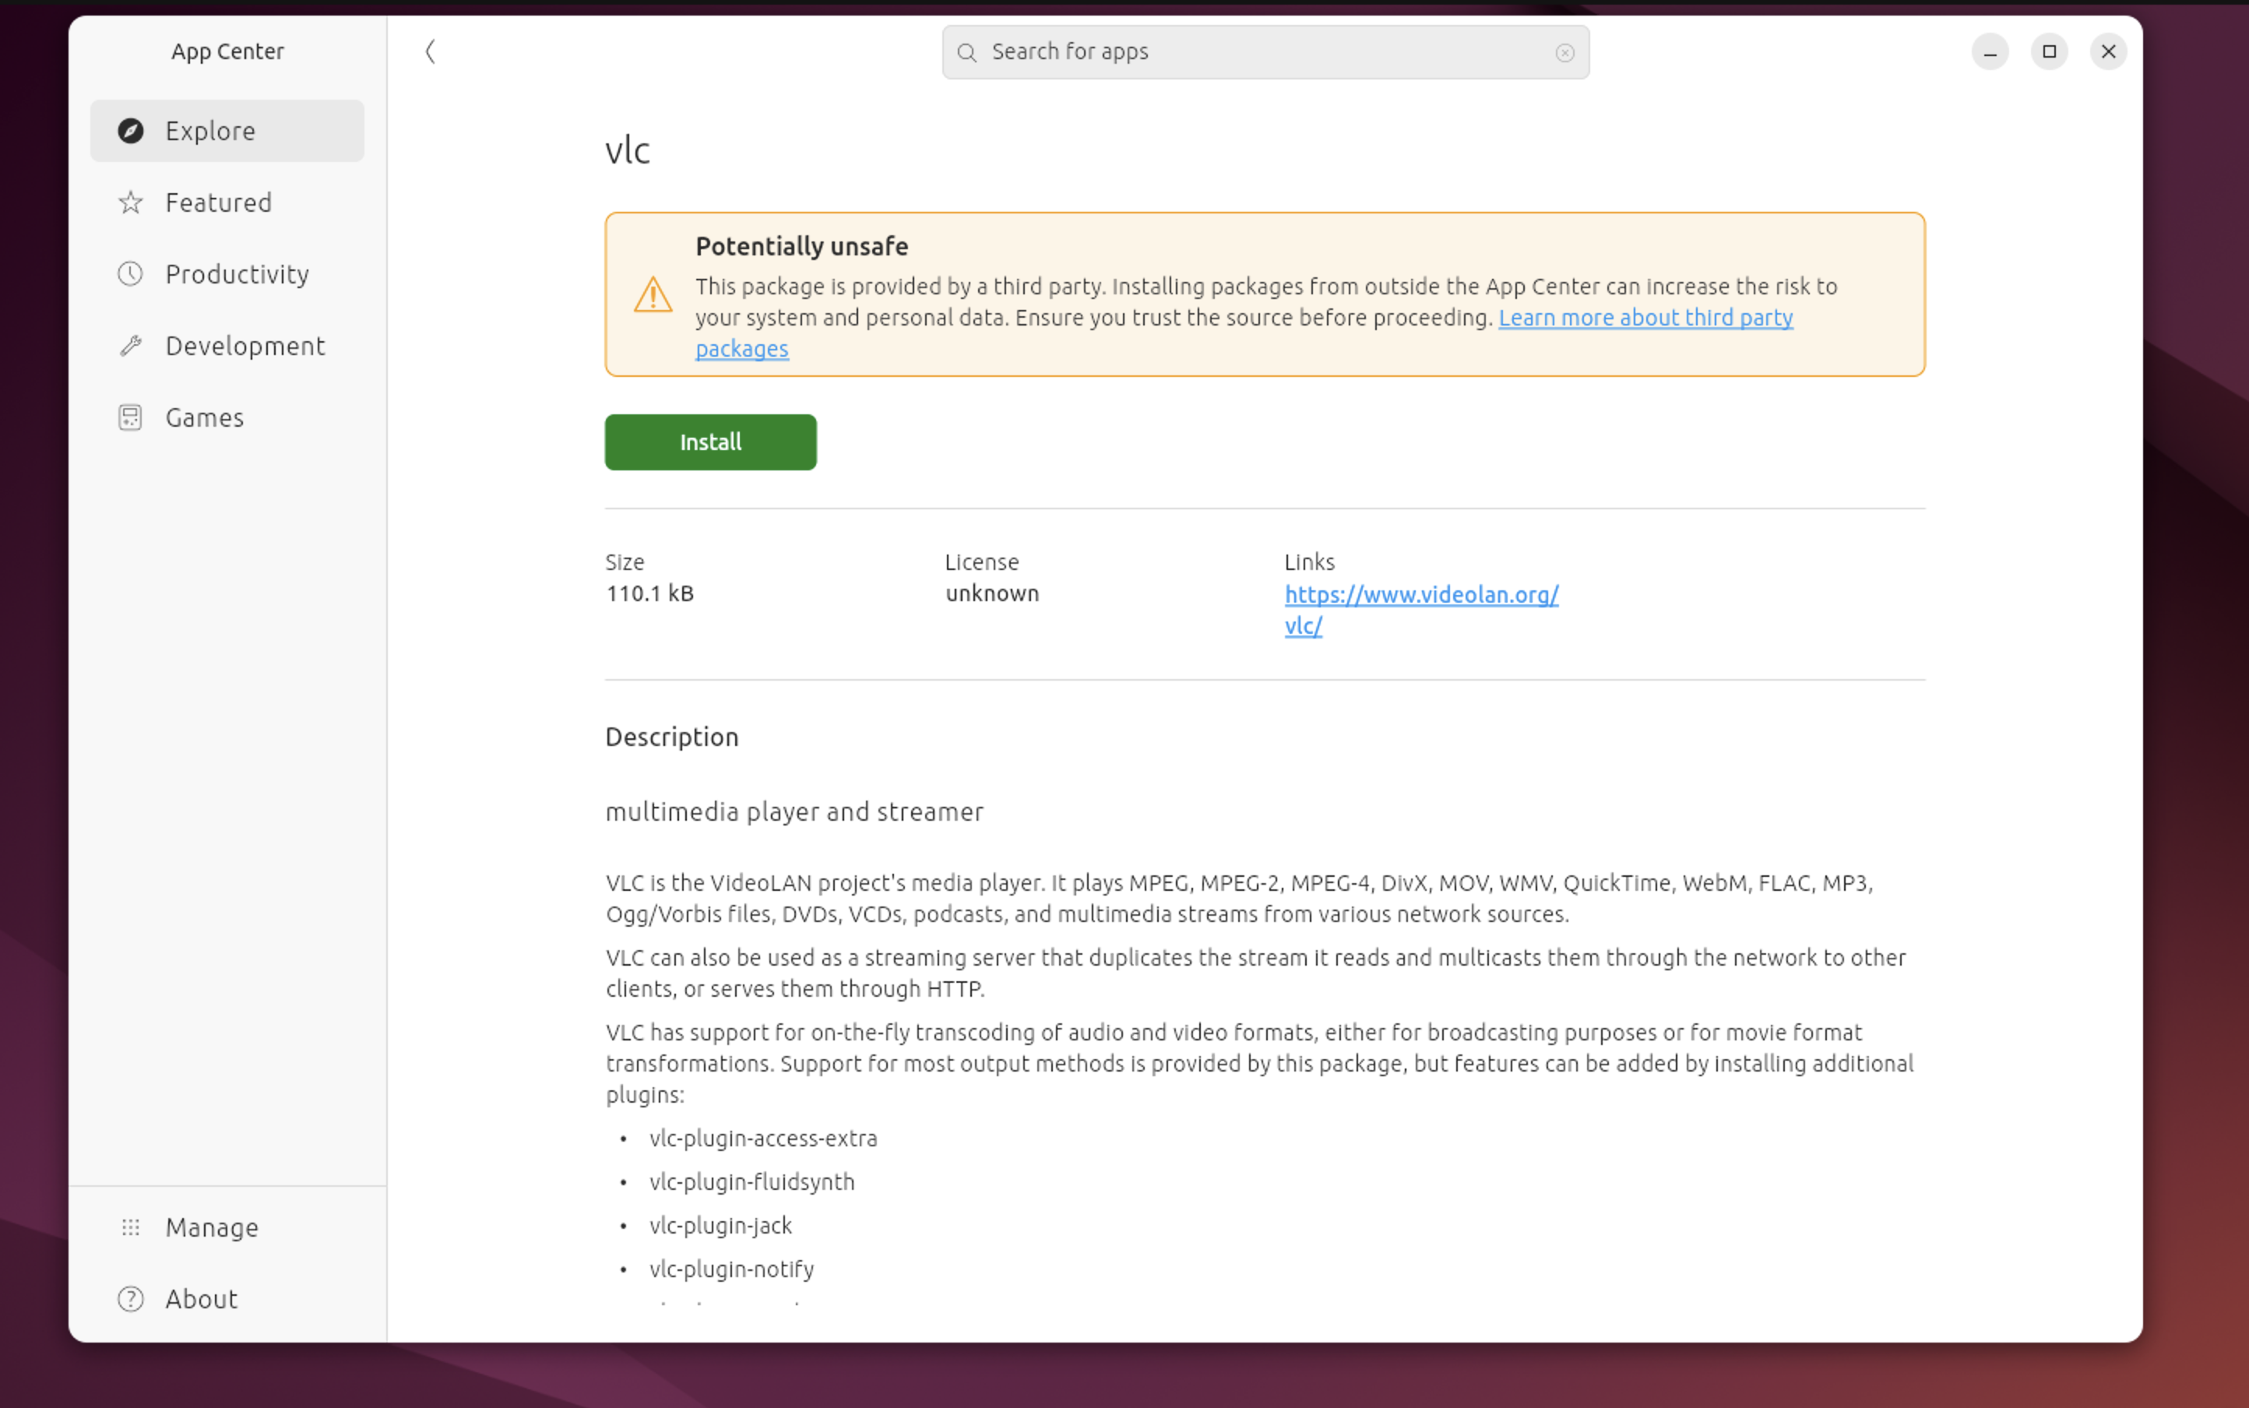Click the Featured star icon
Image resolution: width=2249 pixels, height=1408 pixels.
[x=130, y=202]
